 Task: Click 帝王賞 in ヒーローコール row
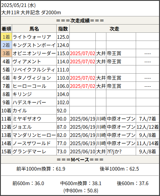(114, 86)
